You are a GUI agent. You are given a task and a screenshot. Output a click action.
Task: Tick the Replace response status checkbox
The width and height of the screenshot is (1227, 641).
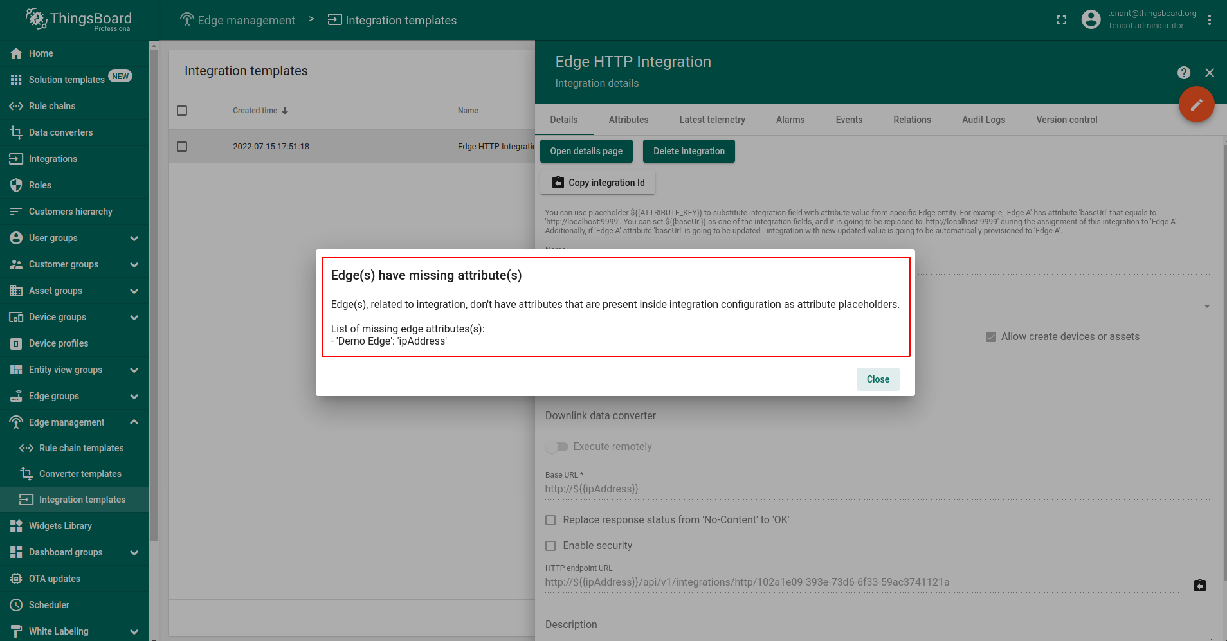[550, 520]
